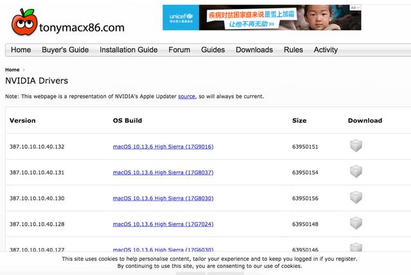Viewport: 411px width, 275px height.
Task: Click the Version column header
Action: (22, 121)
